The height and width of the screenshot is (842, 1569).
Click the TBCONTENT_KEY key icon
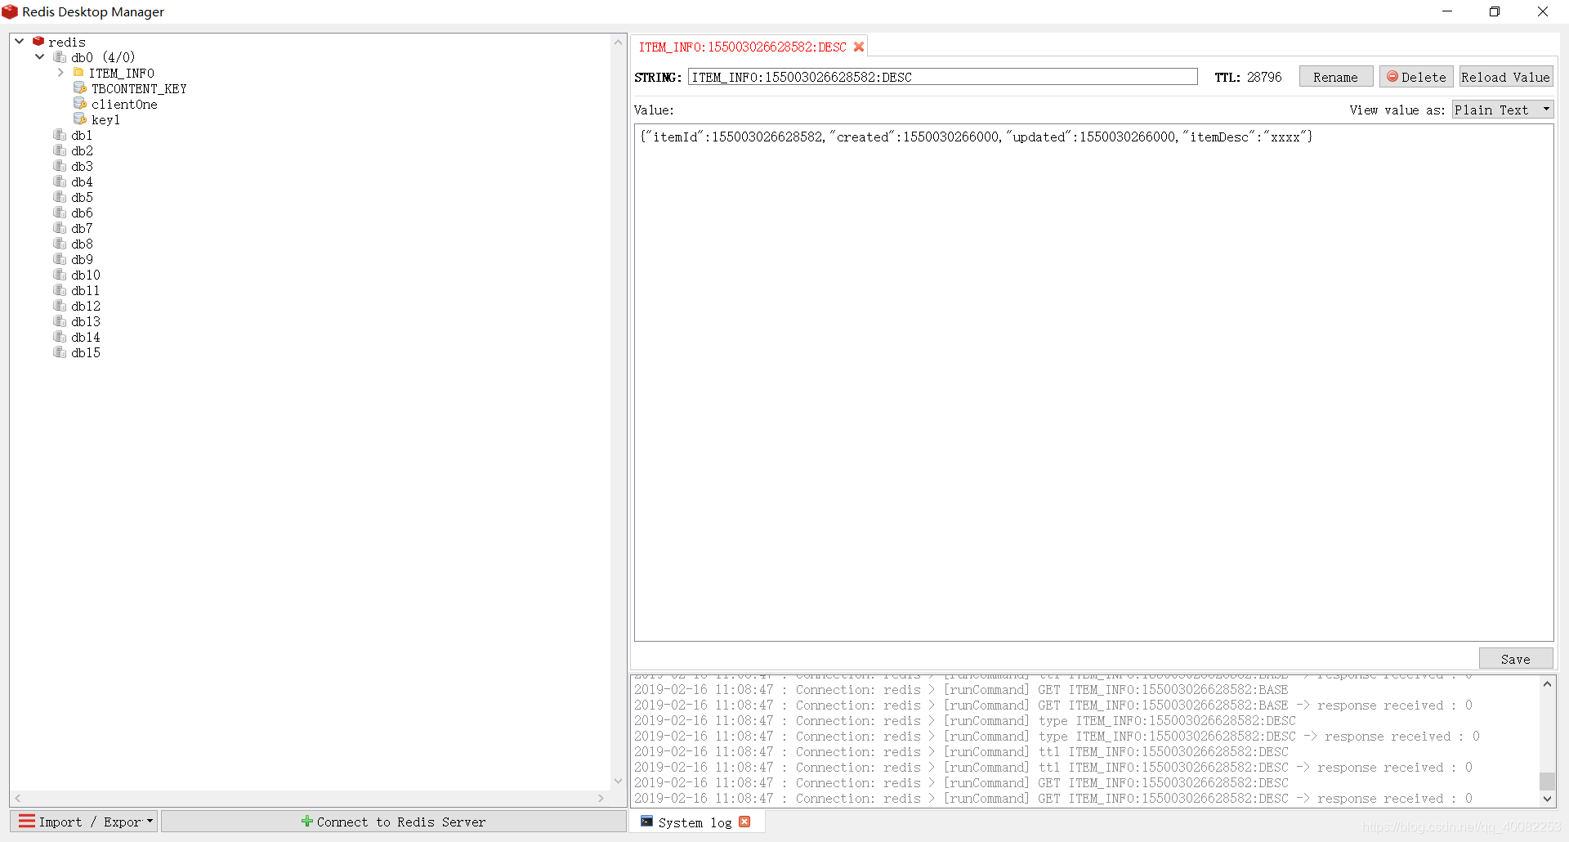[80, 87]
